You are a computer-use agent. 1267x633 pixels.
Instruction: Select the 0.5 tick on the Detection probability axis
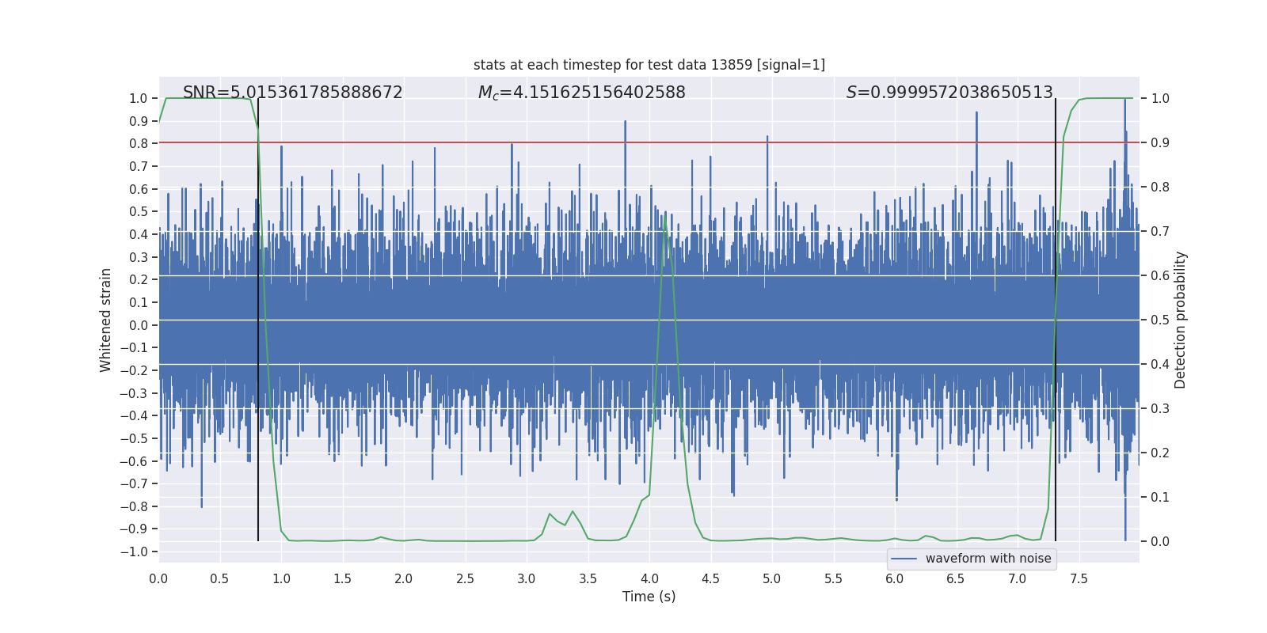click(x=1160, y=320)
